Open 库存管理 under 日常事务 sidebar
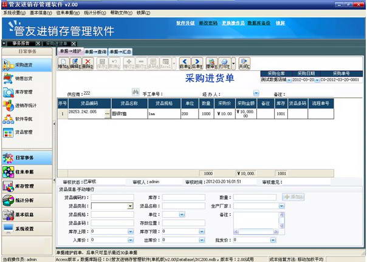 pos(25,92)
